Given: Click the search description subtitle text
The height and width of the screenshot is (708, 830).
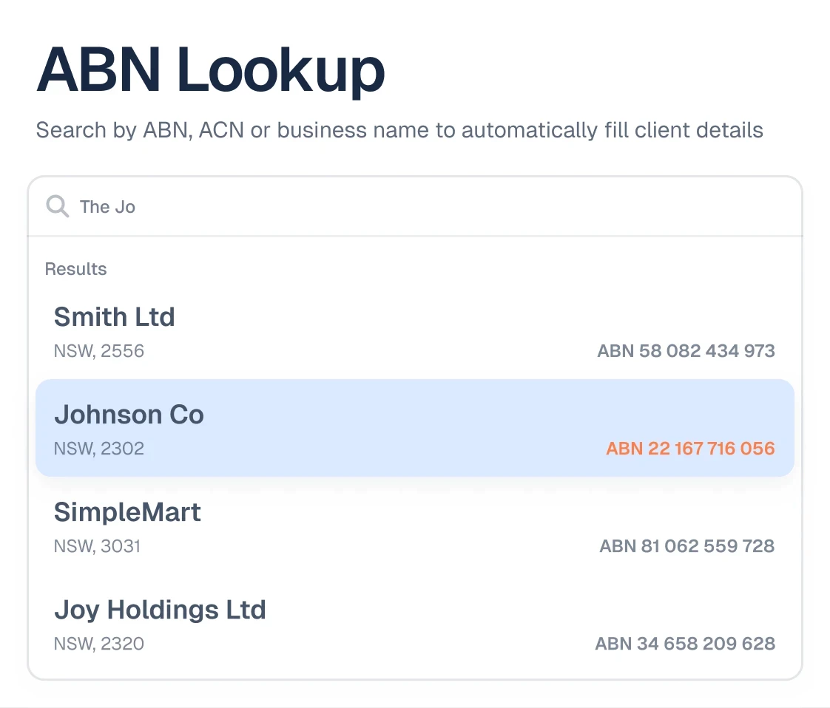Looking at the screenshot, I should (399, 130).
